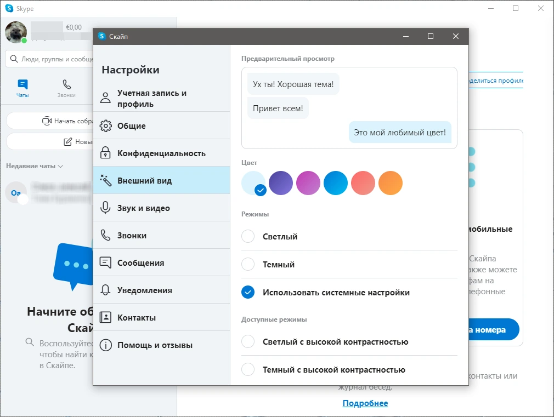Choose the bright blue color swatch

(x=336, y=183)
